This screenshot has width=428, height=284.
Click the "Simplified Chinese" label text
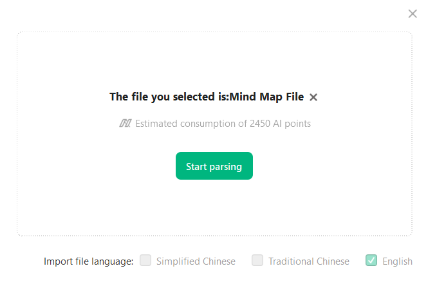click(x=196, y=261)
